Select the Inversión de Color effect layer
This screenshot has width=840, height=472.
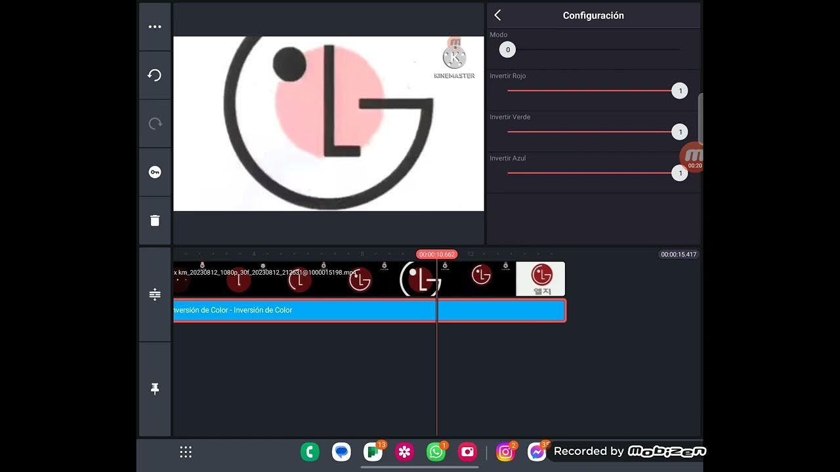tap(369, 310)
